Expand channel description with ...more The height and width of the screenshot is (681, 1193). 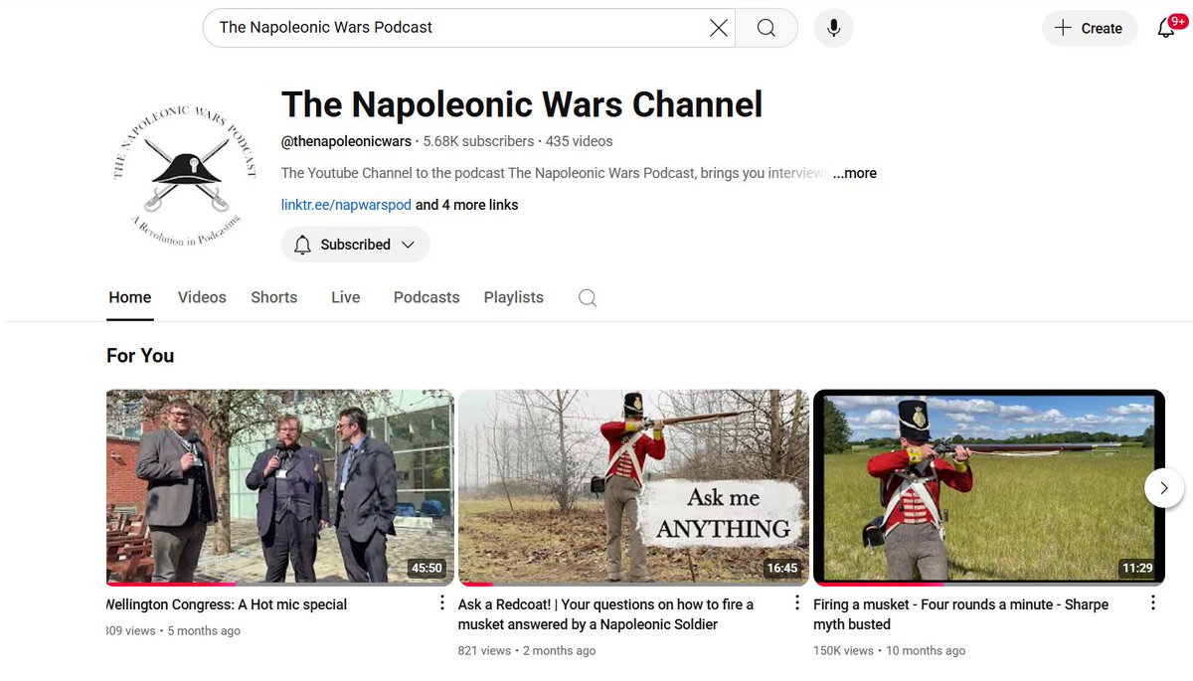[x=855, y=173]
